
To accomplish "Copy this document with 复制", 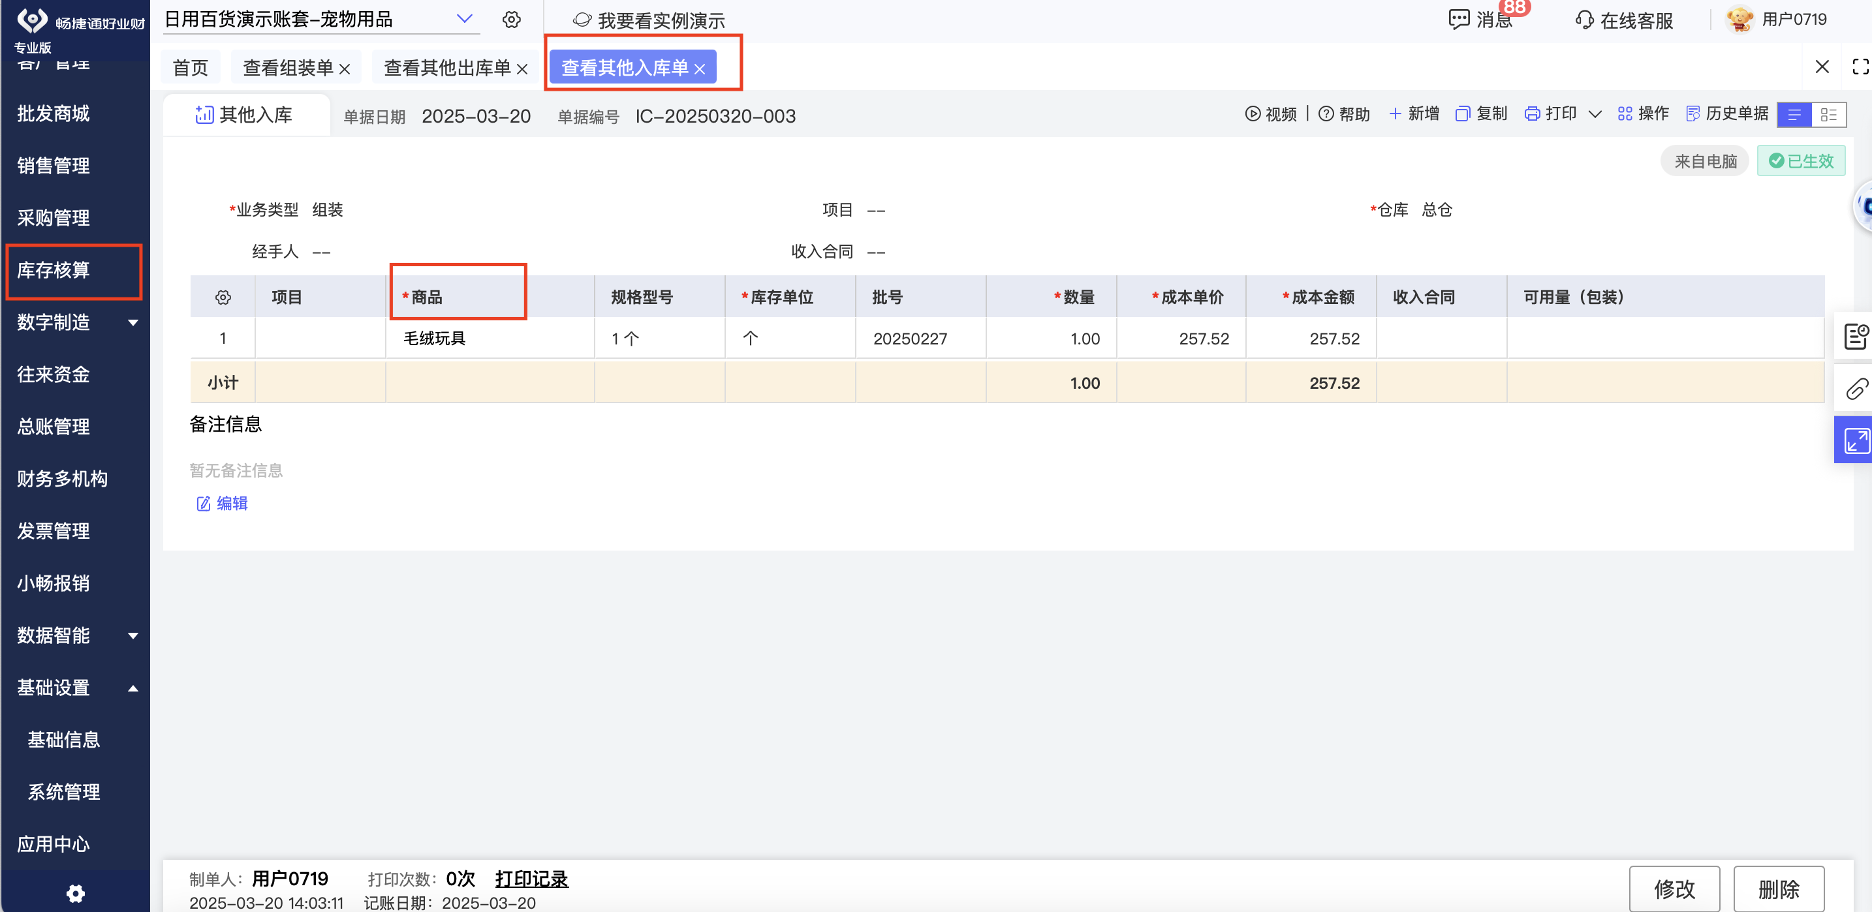I will coord(1482,114).
